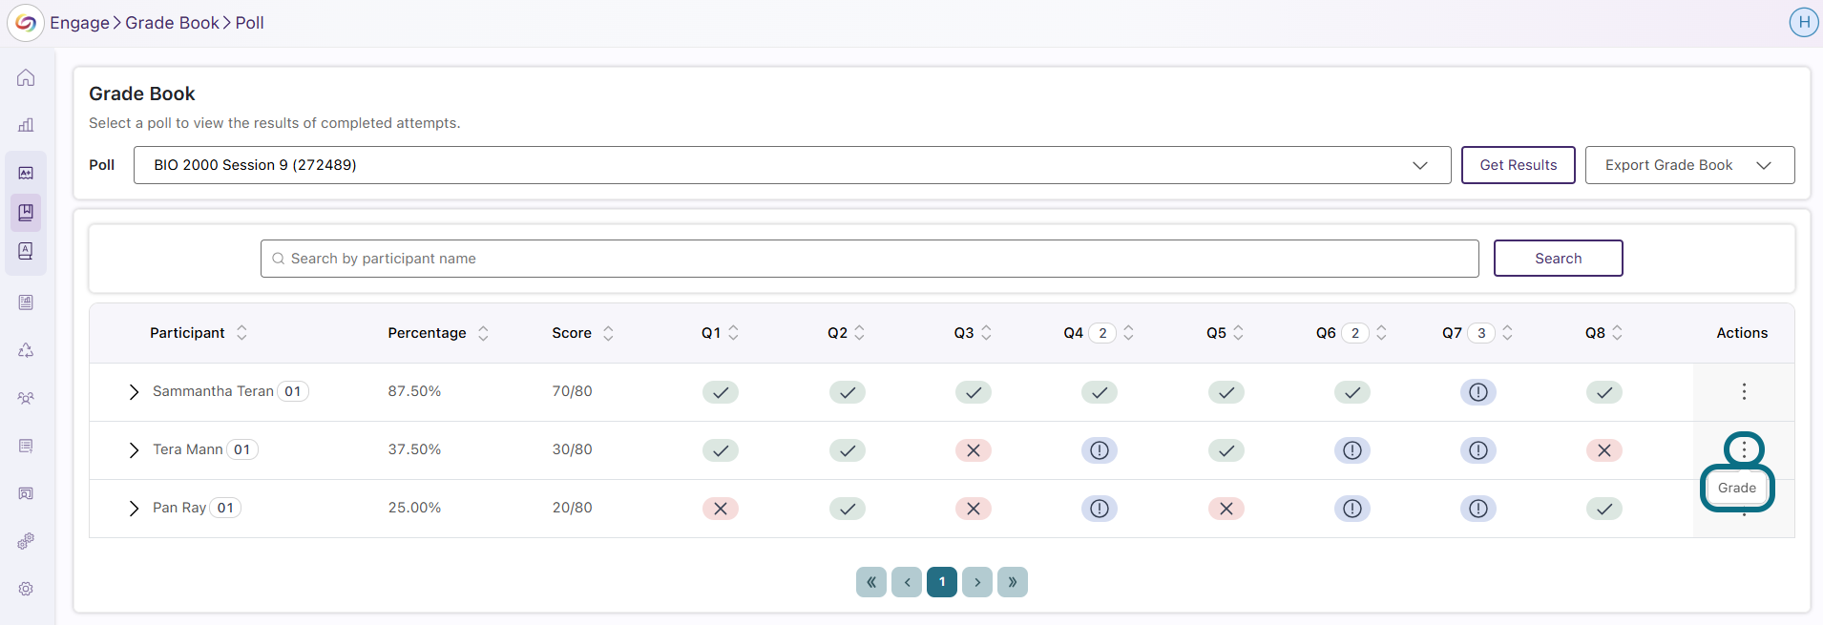
Task: Click the Get Results button
Action: pos(1519,165)
